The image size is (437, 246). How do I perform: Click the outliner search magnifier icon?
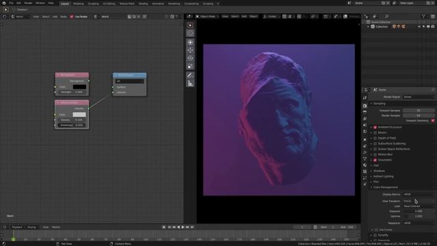tap(386, 16)
